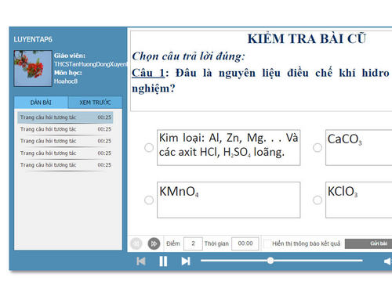
Task: Choose the CaCO3 answer option
Action: [x=318, y=148]
